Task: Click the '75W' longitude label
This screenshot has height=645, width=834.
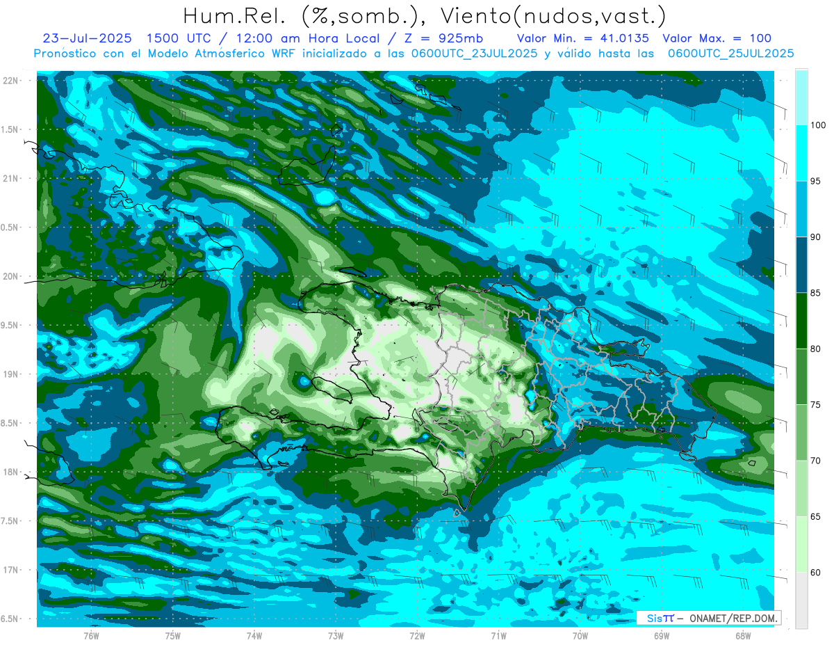Action: (x=173, y=635)
